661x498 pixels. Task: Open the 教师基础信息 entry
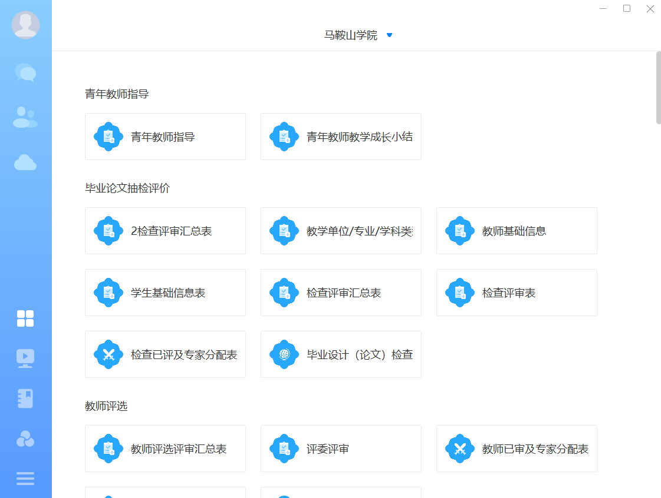tap(517, 231)
